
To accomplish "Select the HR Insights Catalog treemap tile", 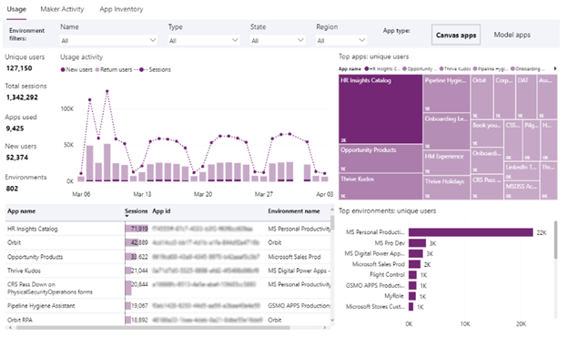I will [380, 109].
